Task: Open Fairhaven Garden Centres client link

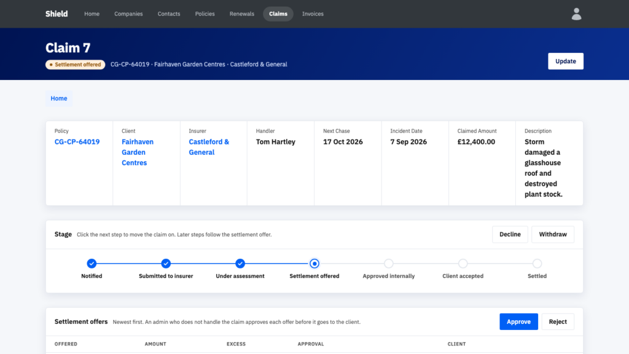Action: (138, 152)
